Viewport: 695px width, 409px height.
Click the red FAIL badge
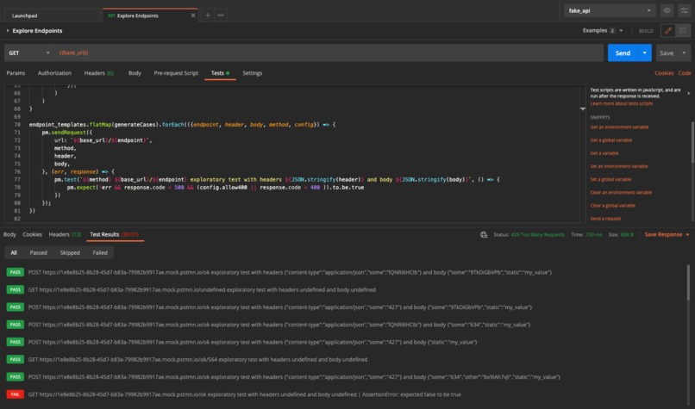[x=15, y=394]
